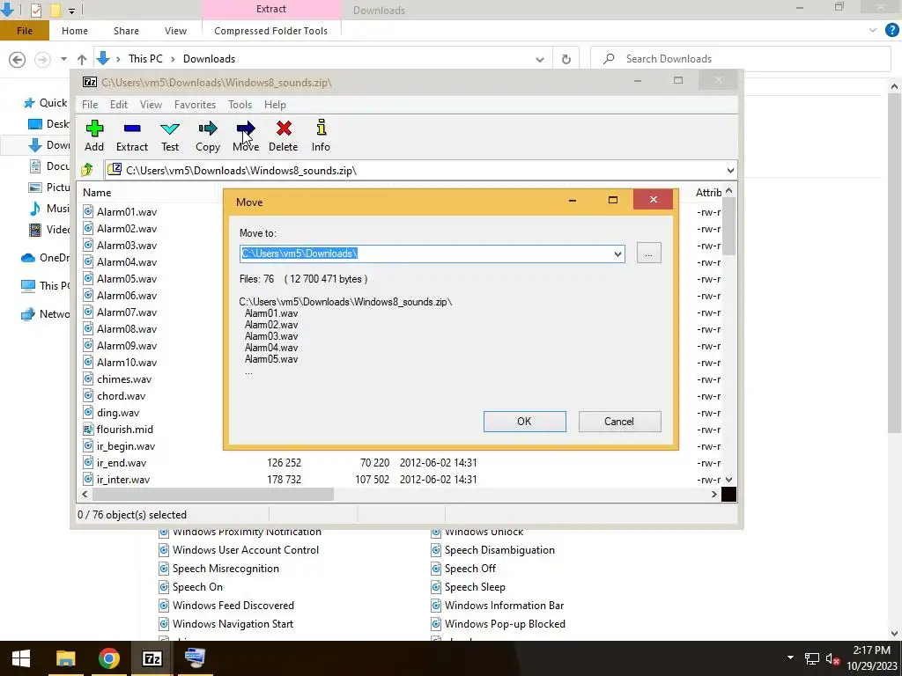Click the Search Downloads field
Image resolution: width=902 pixels, height=676 pixels.
pos(741,59)
